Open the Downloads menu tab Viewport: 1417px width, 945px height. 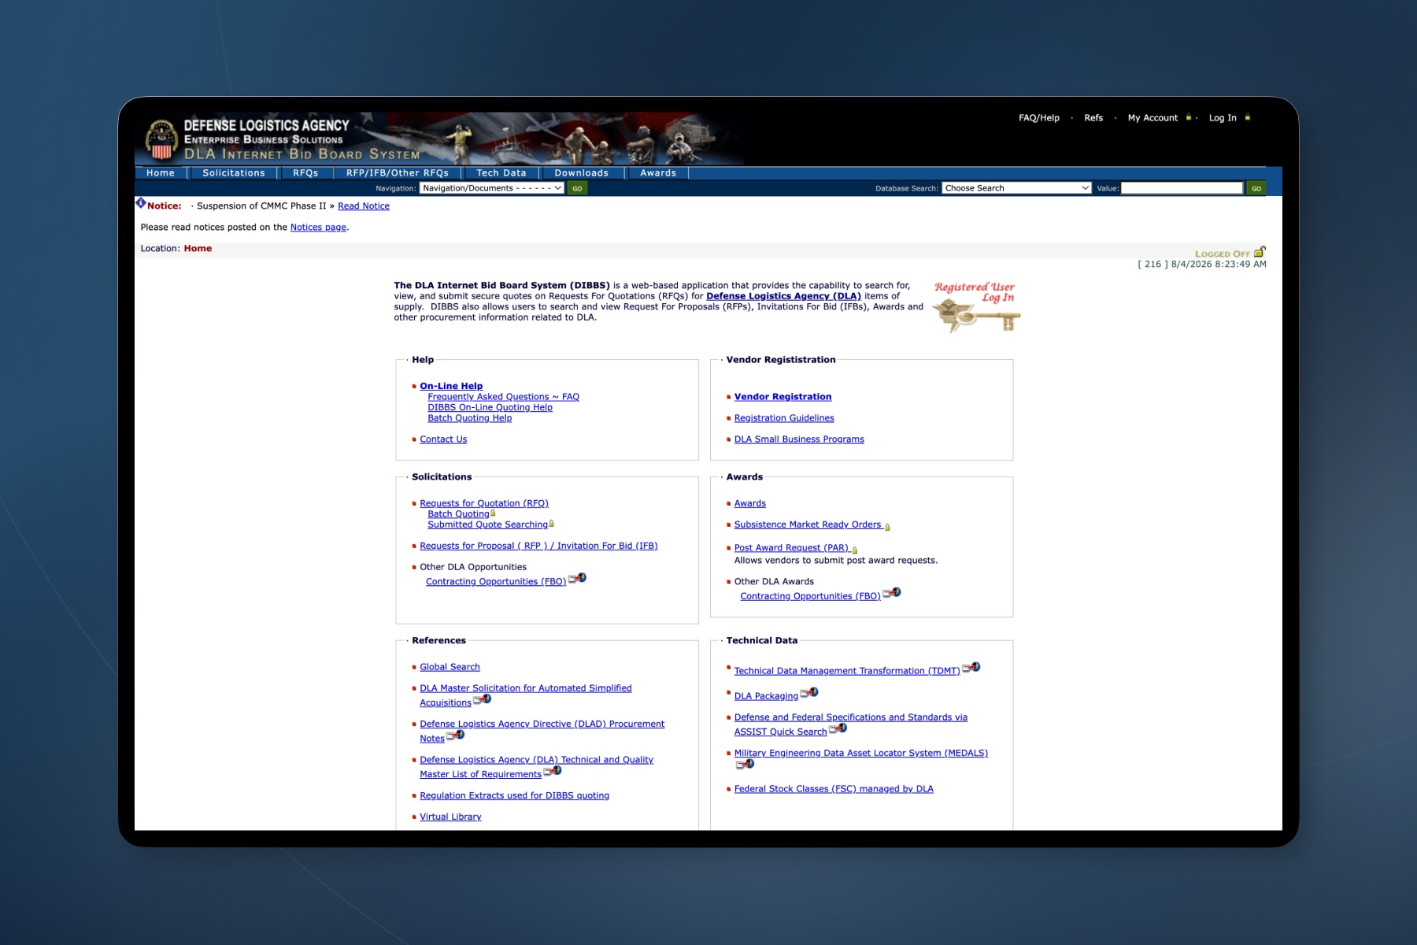582,173
